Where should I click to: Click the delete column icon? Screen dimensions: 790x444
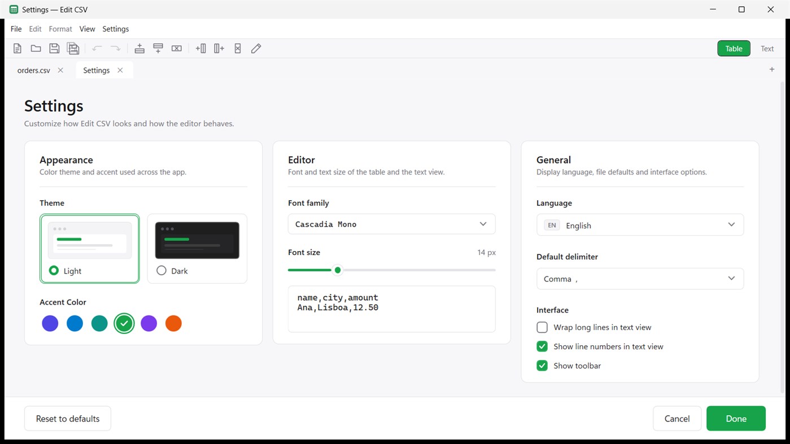(238, 49)
